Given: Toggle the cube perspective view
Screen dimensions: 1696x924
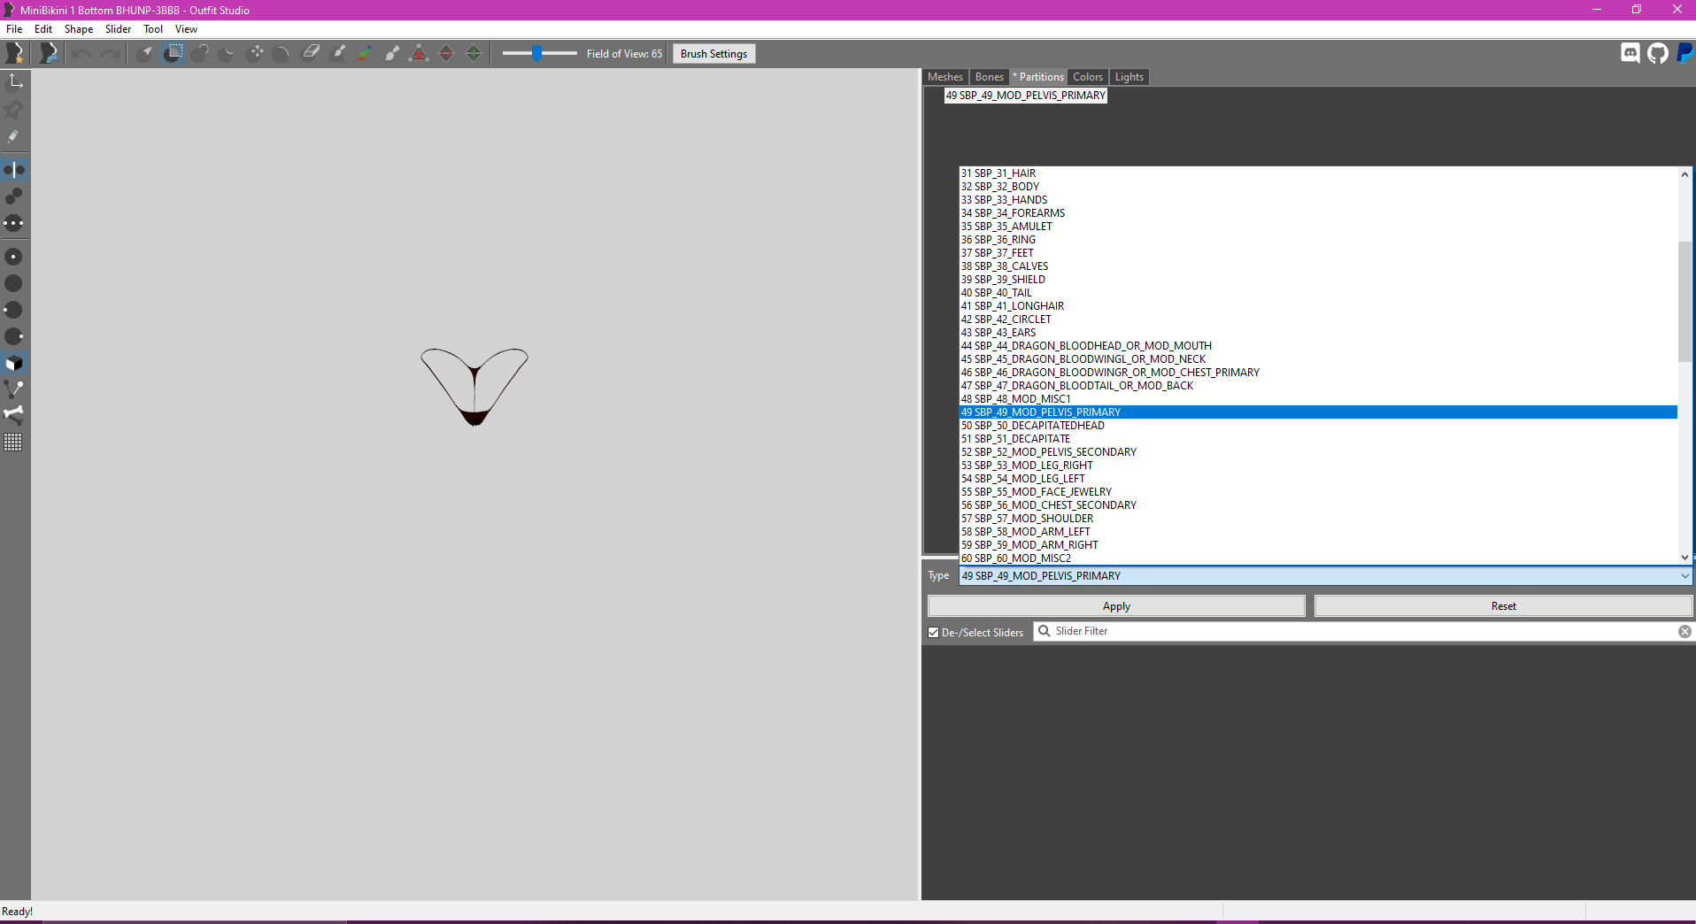Looking at the screenshot, I should 14,363.
